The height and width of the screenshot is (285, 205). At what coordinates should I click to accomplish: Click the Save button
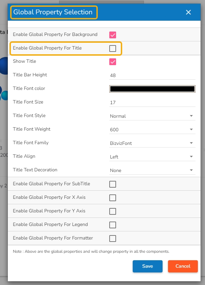[x=147, y=266]
